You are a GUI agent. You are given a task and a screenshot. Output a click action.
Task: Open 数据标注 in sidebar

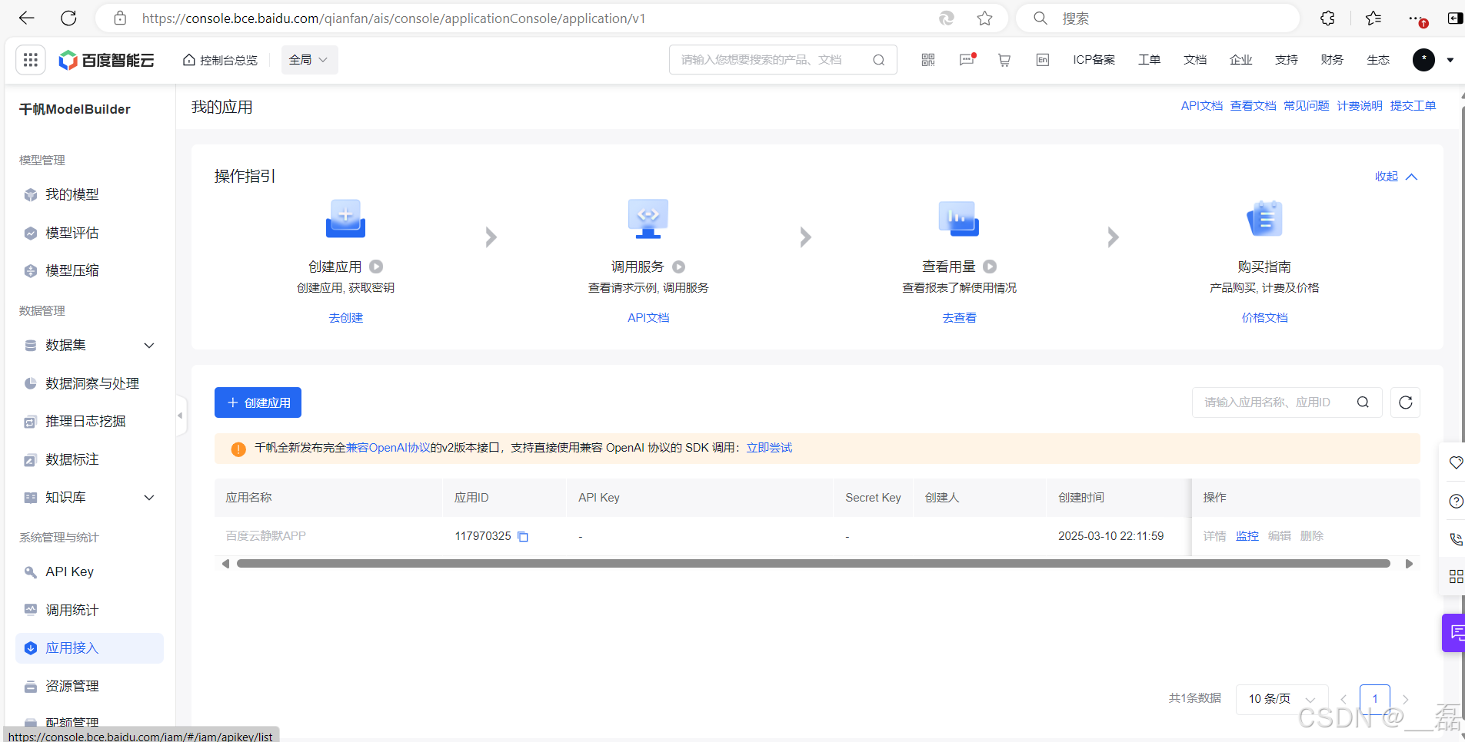click(72, 459)
